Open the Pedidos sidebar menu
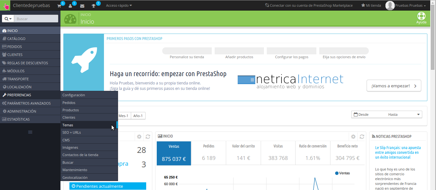Image resolution: width=436 pixels, height=190 pixels. pos(30,47)
